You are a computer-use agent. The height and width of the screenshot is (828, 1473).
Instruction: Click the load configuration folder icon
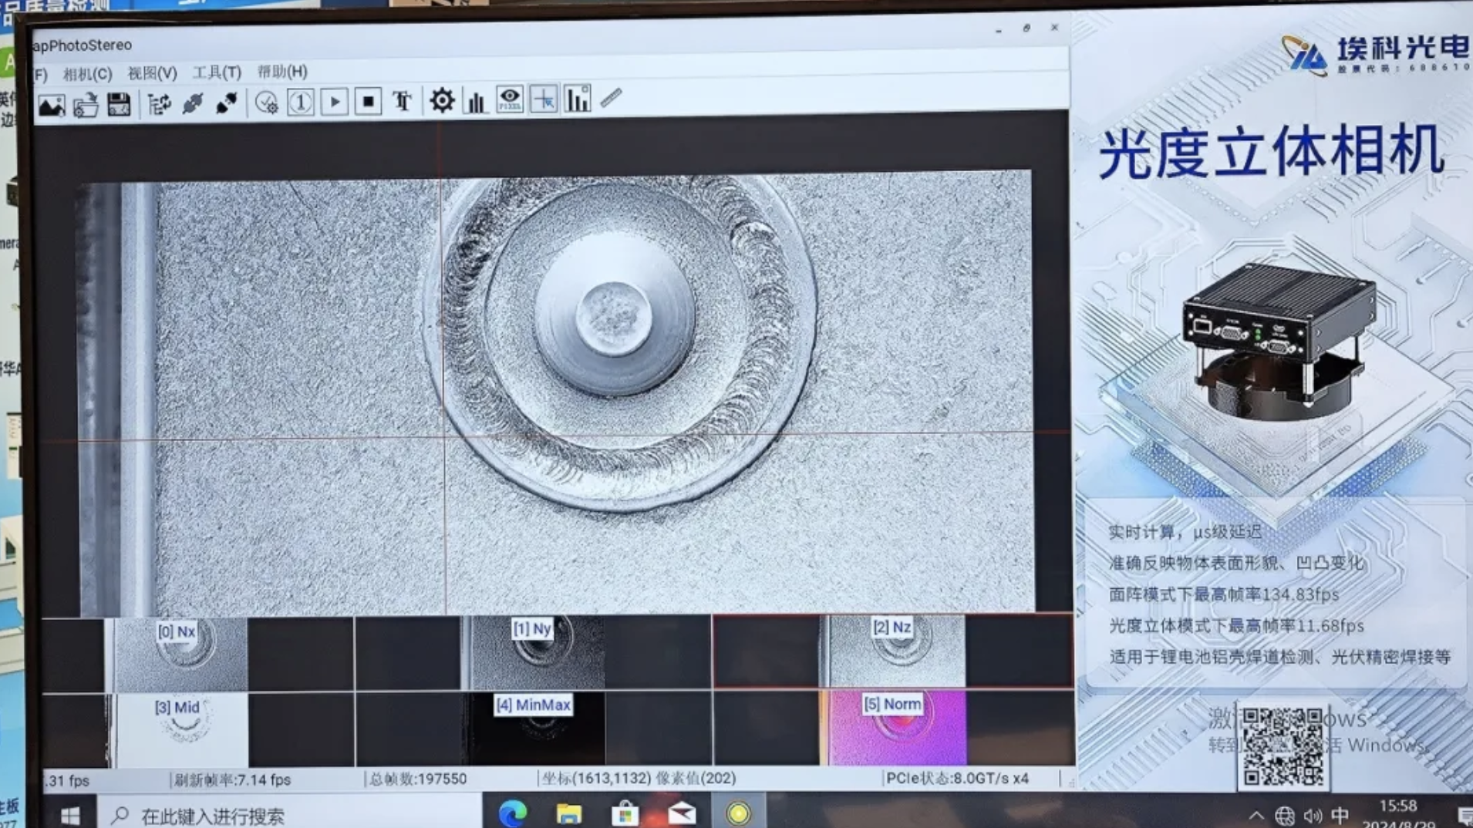pos(86,105)
